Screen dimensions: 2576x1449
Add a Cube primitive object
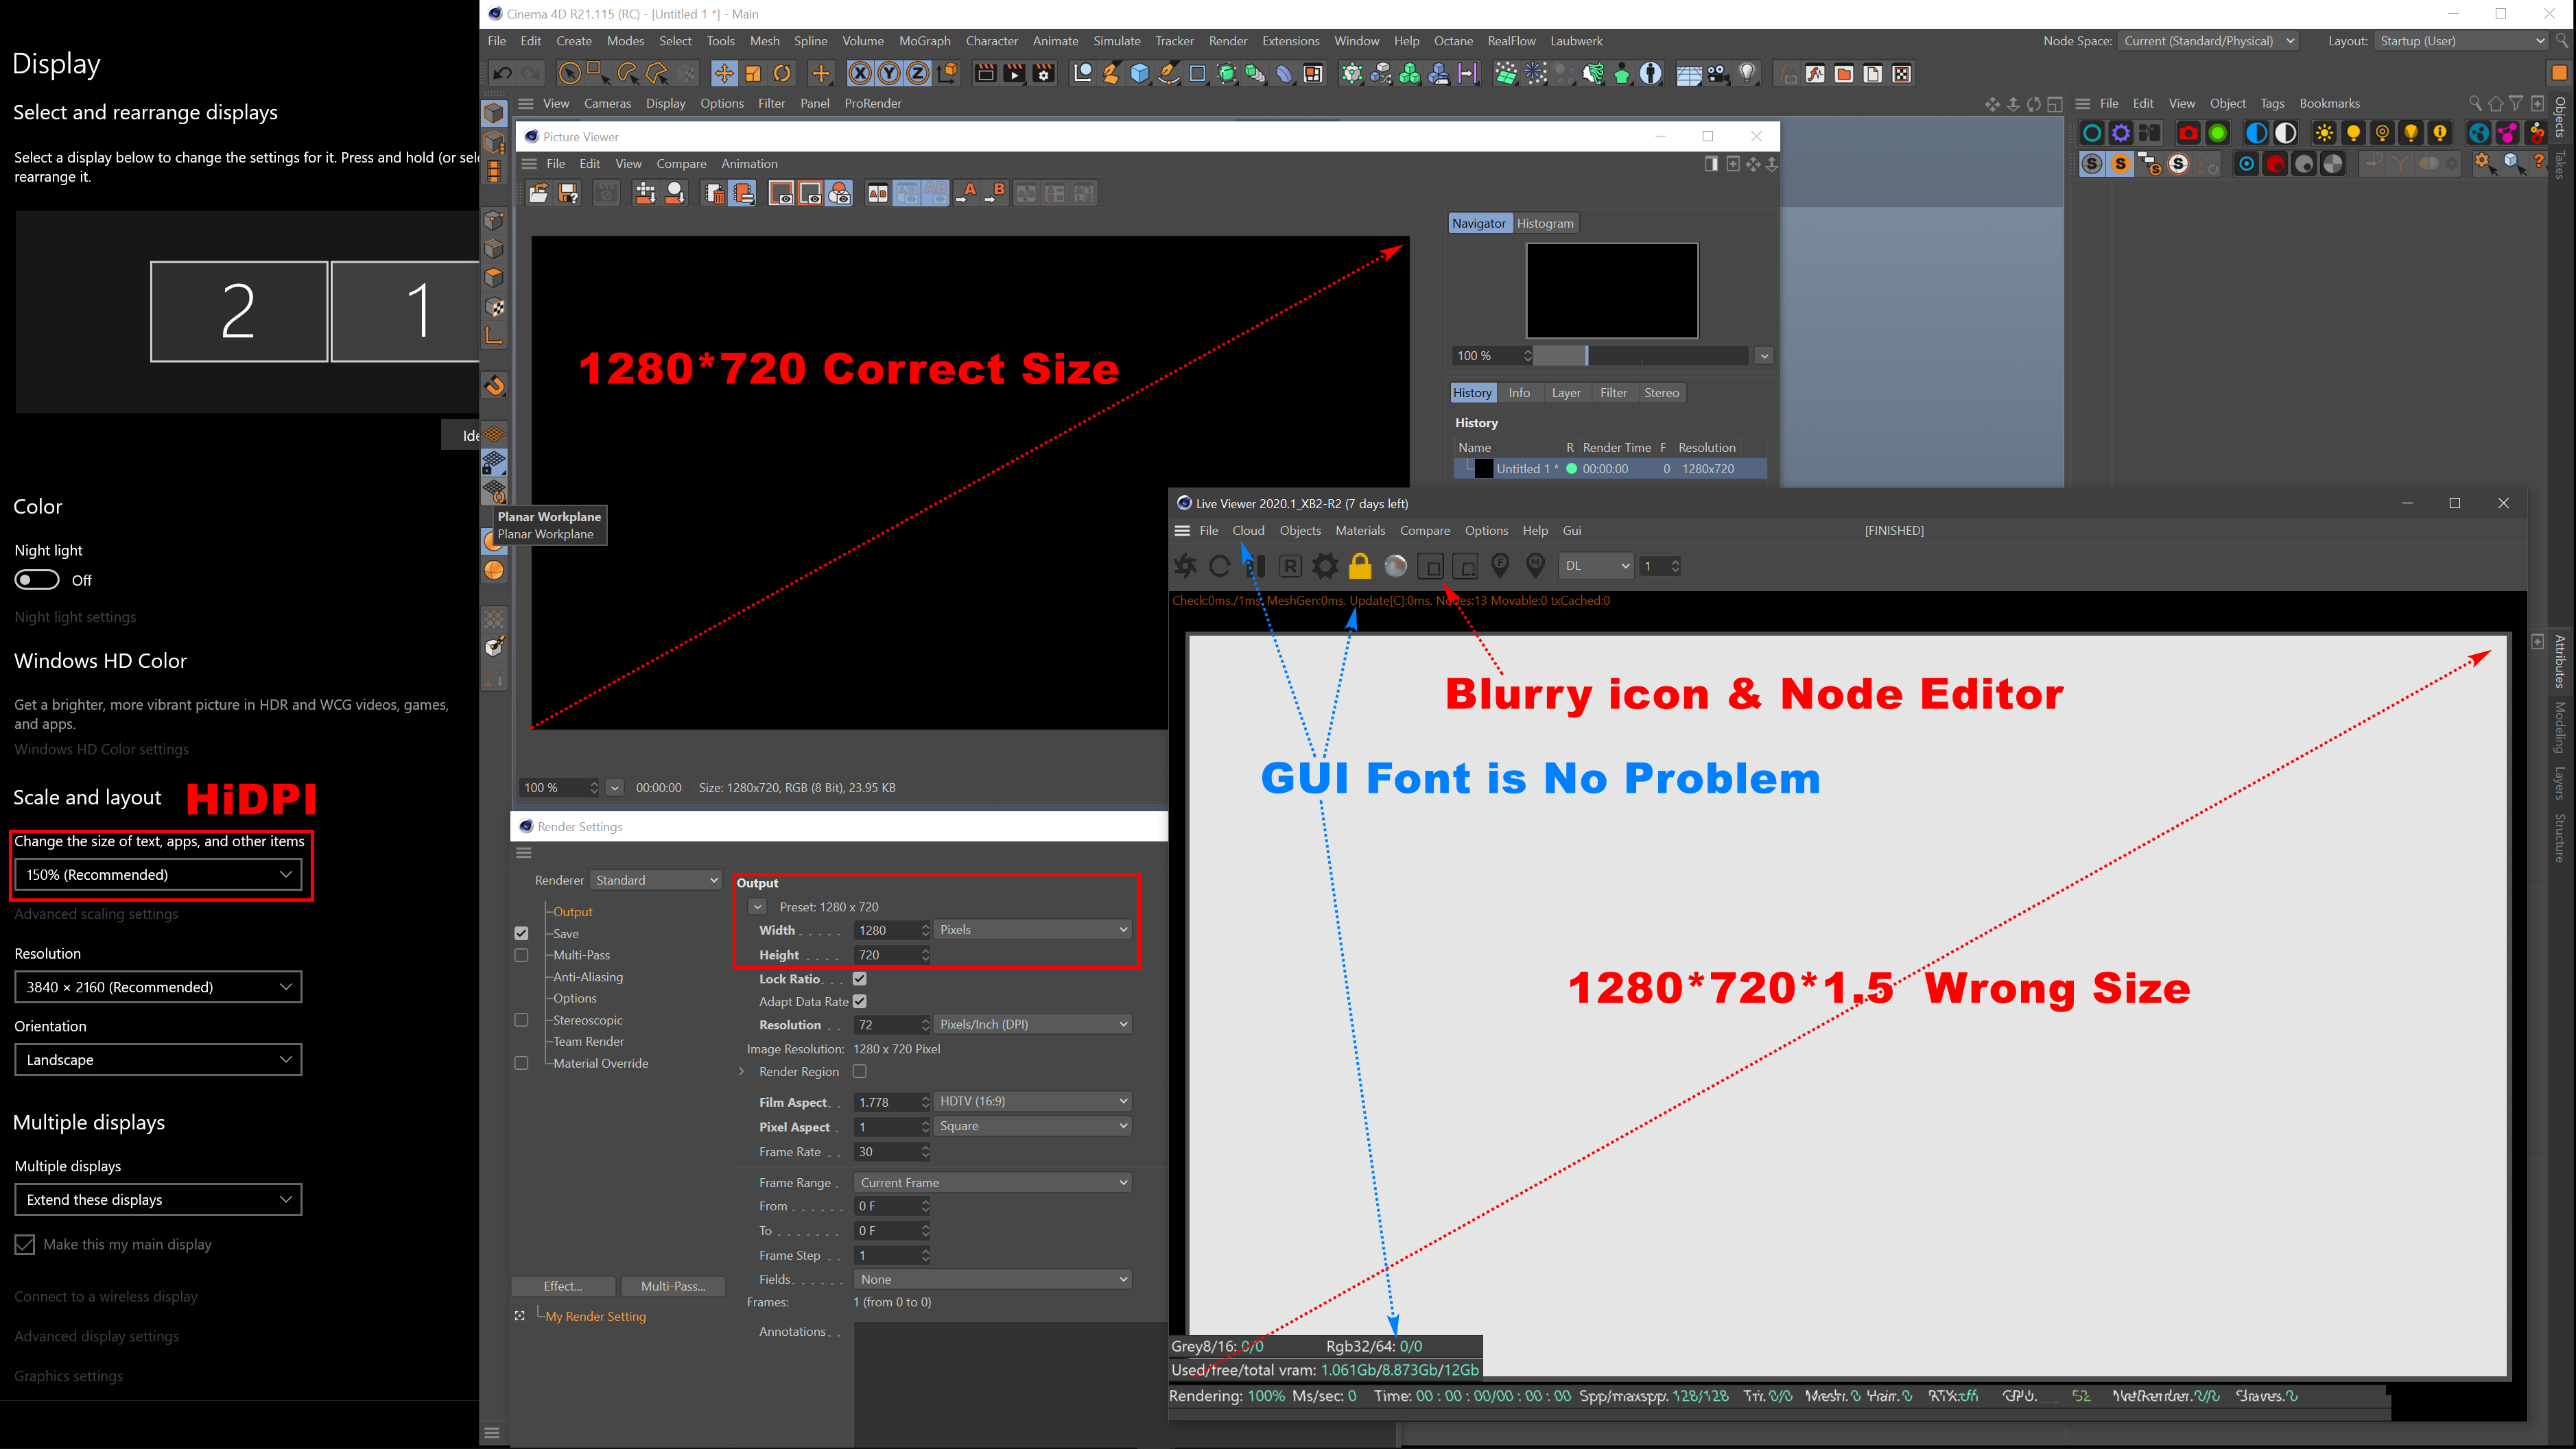pyautogui.click(x=1139, y=74)
